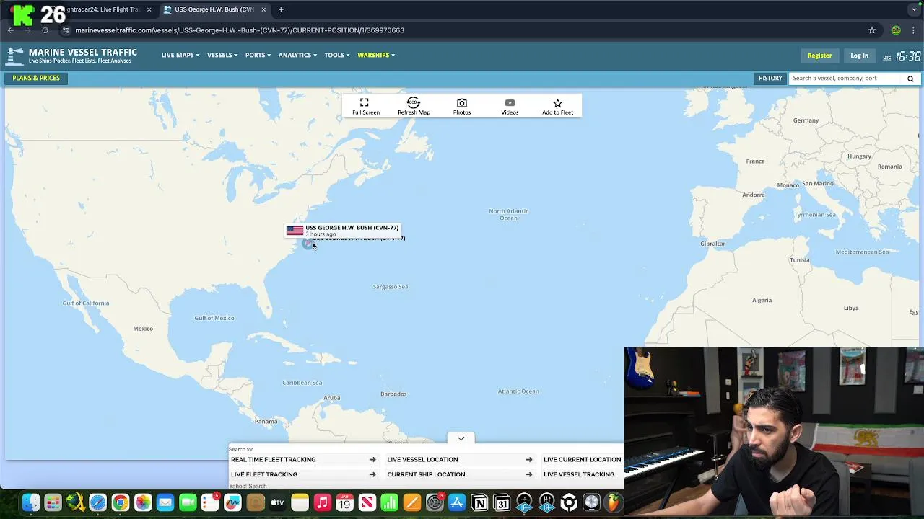Image resolution: width=924 pixels, height=519 pixels.
Task: Open Launchpad from the dock
Action: click(x=53, y=502)
